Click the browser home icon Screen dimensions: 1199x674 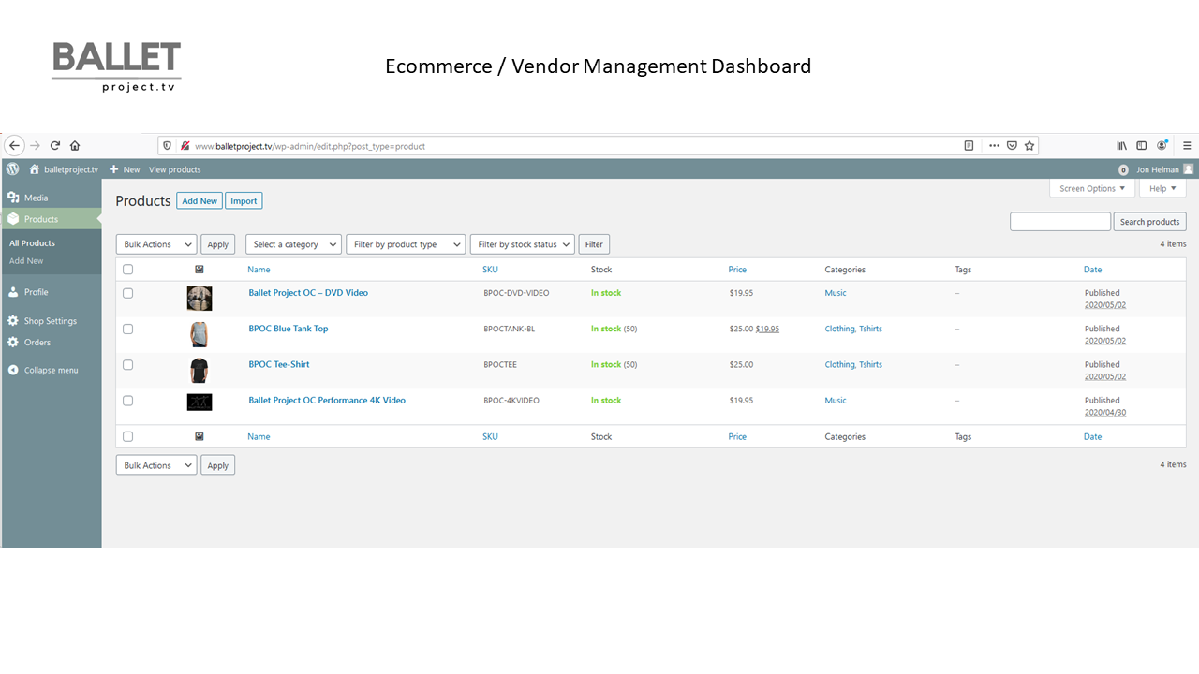click(x=75, y=146)
